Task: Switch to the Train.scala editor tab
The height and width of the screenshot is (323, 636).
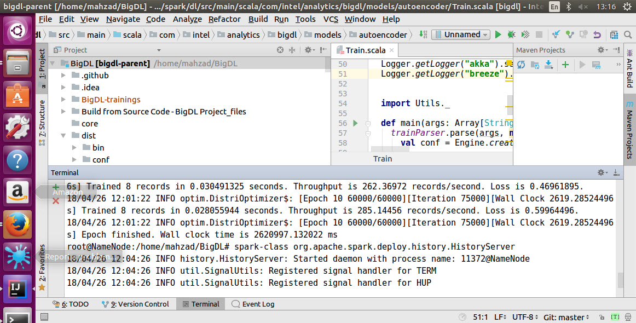Action: point(366,50)
